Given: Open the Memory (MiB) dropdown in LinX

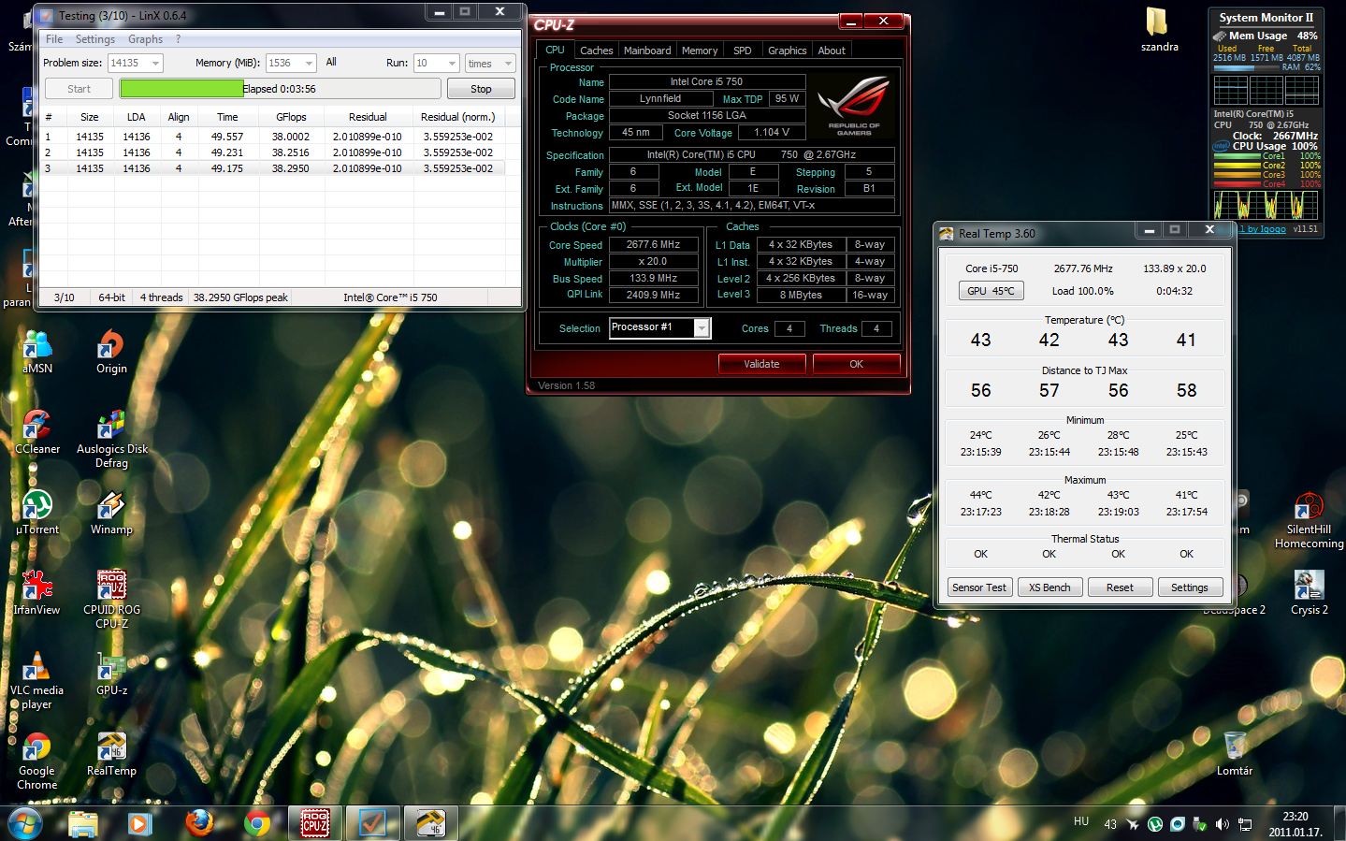Looking at the screenshot, I should click(x=292, y=63).
